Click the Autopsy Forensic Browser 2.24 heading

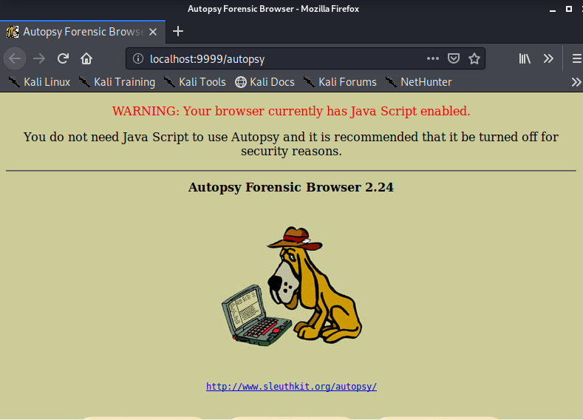point(290,187)
